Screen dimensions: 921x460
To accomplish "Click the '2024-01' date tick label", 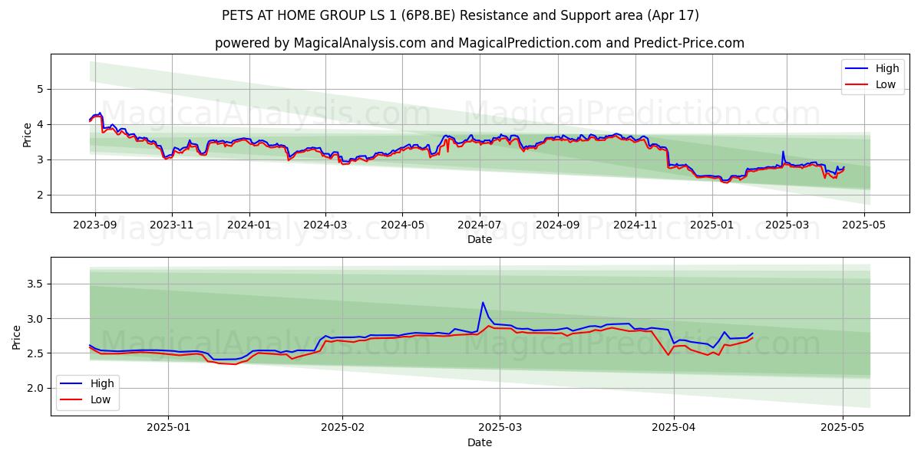I will 249,225.
